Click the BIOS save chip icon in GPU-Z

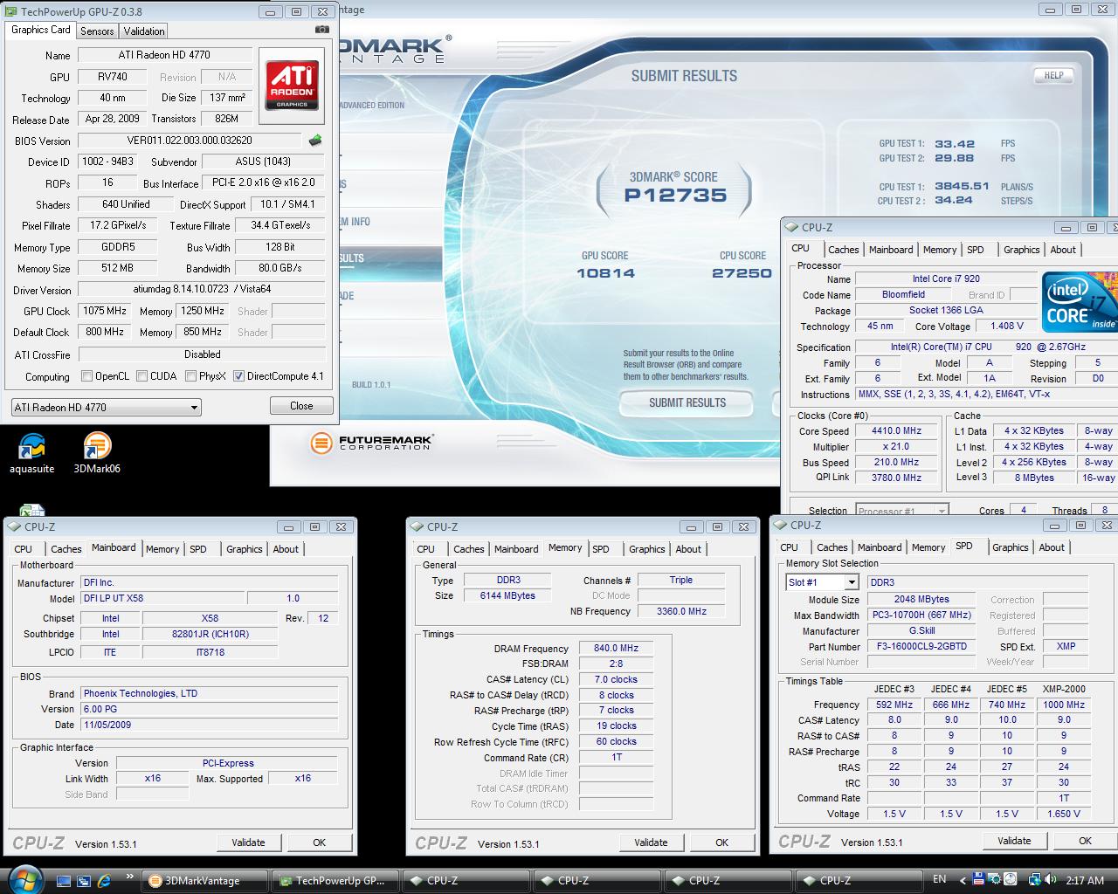click(315, 140)
